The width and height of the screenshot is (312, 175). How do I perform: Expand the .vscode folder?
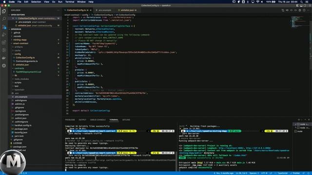[18, 36]
